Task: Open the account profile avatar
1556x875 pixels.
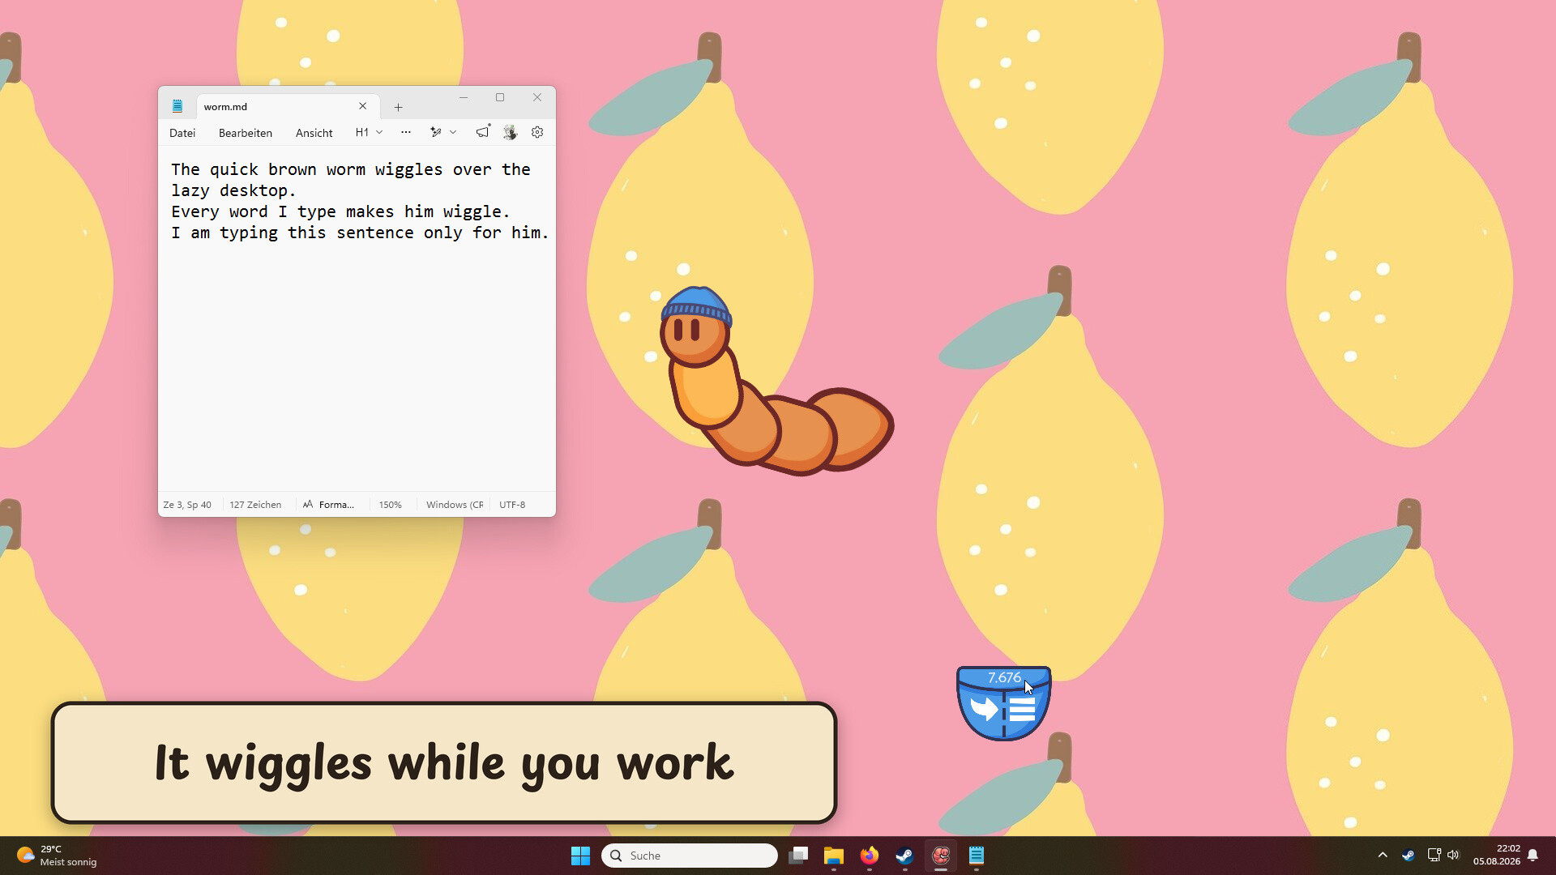Action: 510,132
